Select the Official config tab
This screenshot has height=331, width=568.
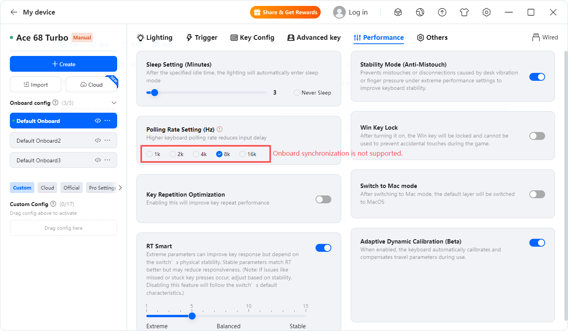[71, 188]
